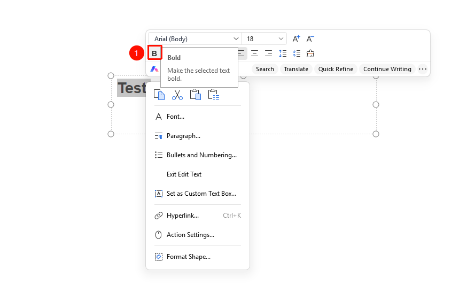Toggle Bold formatting with the B button
Screen dimensions: 475x299
click(x=154, y=53)
